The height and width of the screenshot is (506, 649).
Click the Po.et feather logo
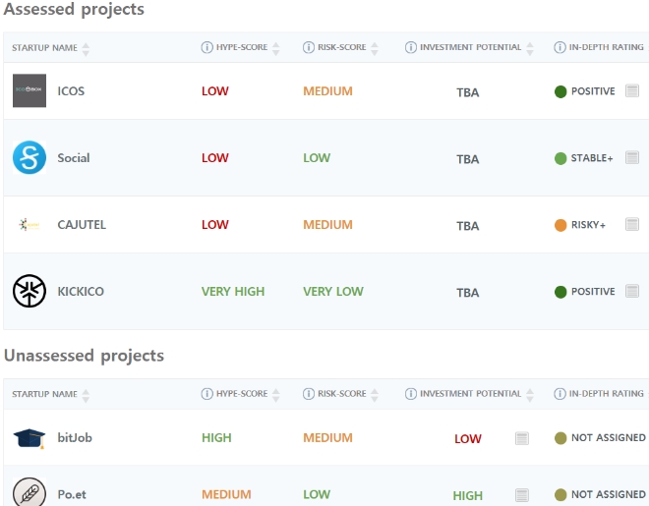[29, 493]
